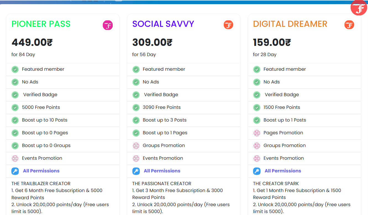Expand All Permissions under Pioneer Pass
368x215 pixels.
pos(41,171)
